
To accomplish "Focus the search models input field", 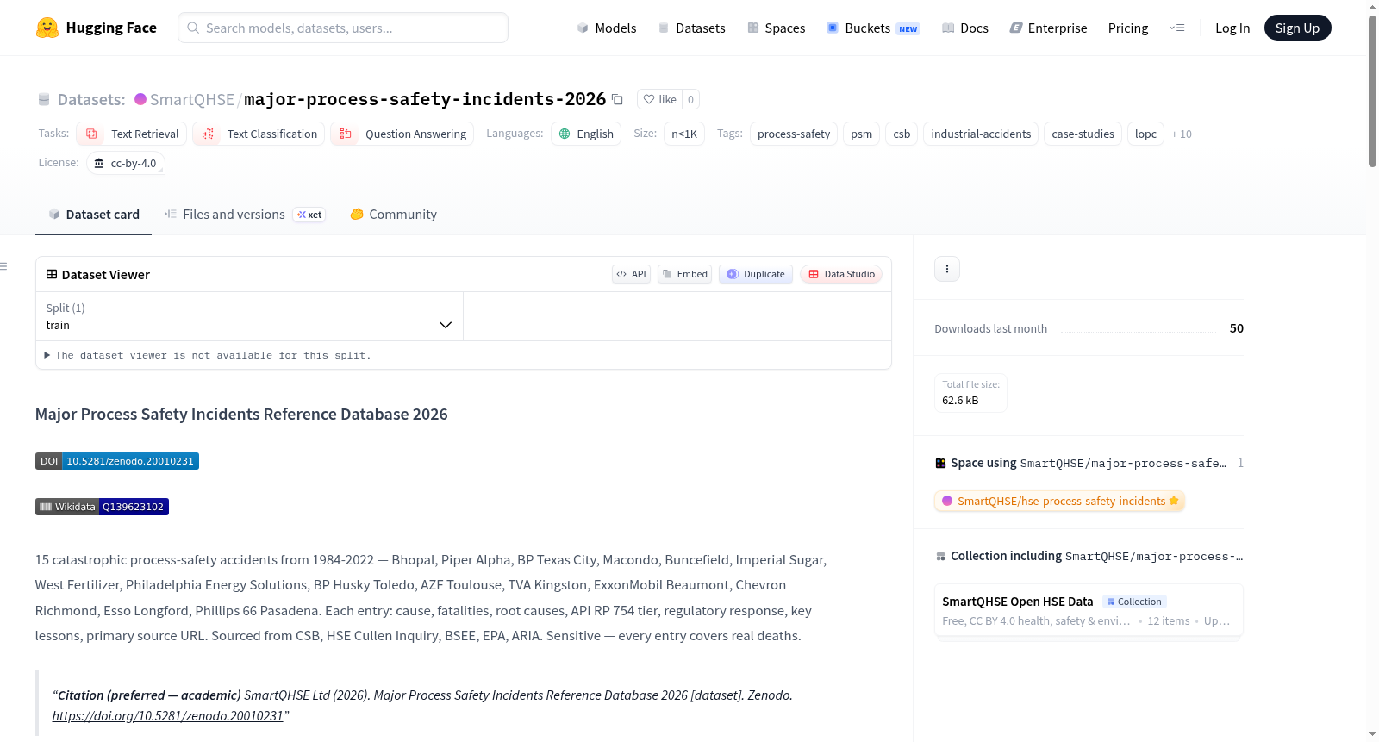I will coord(343,28).
